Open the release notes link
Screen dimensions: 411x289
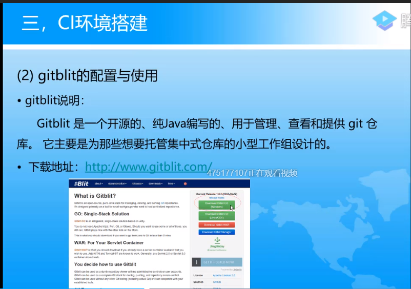tap(216, 198)
